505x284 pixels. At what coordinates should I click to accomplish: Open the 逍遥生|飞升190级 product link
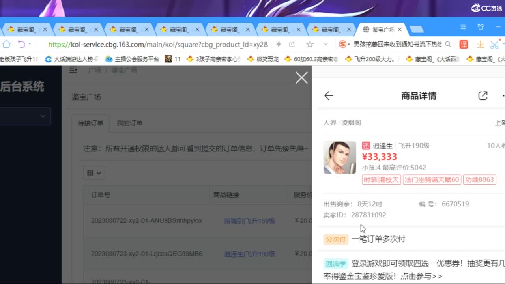pyautogui.click(x=249, y=254)
